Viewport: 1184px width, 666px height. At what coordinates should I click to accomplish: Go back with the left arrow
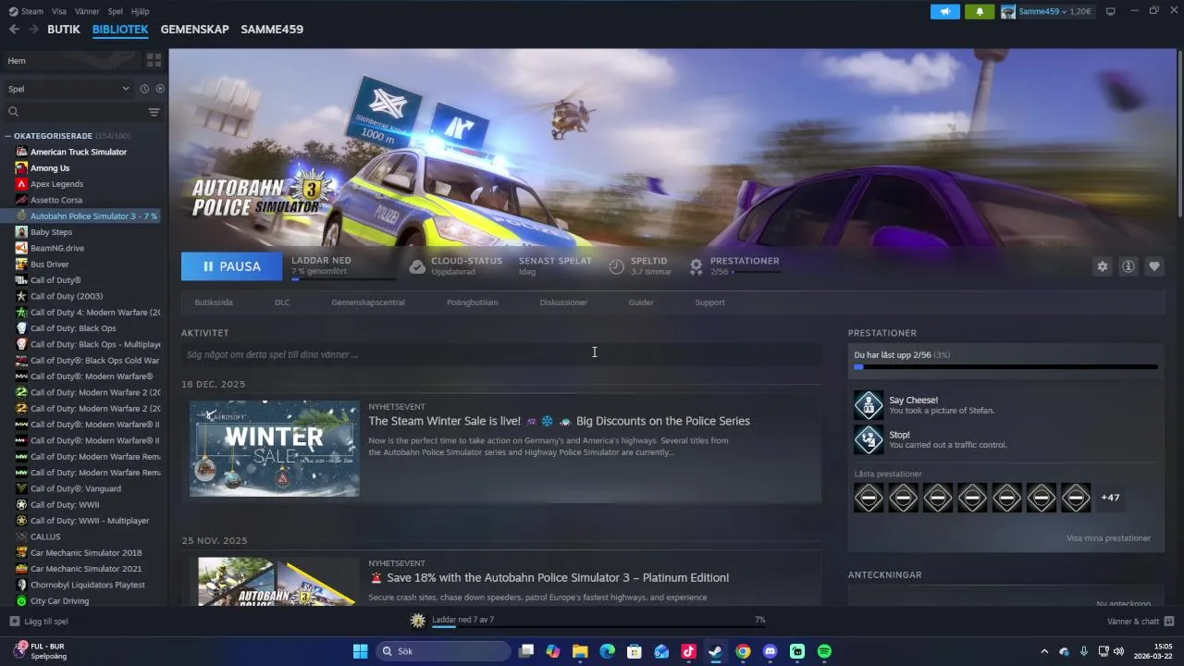pos(14,30)
